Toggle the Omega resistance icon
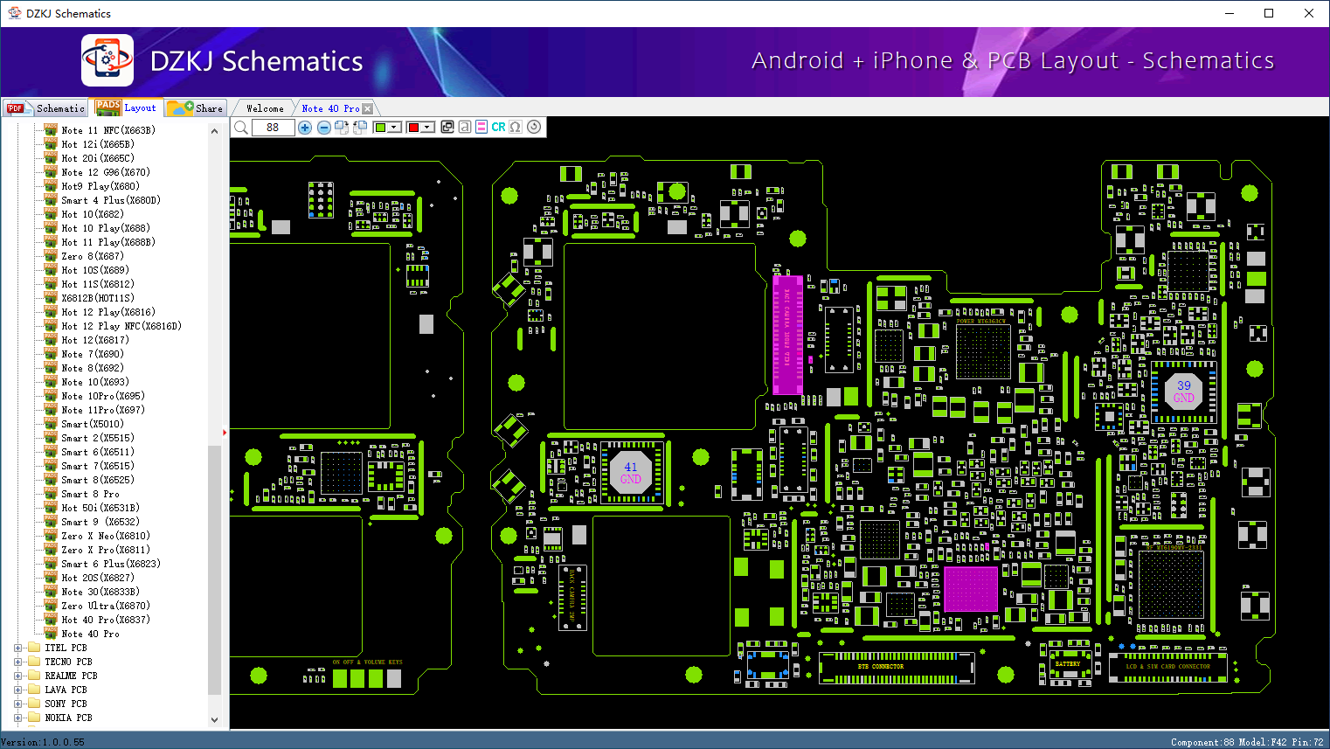 [x=516, y=127]
